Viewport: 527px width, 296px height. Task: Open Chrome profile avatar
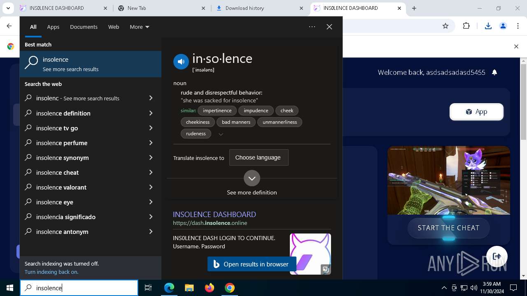[503, 26]
